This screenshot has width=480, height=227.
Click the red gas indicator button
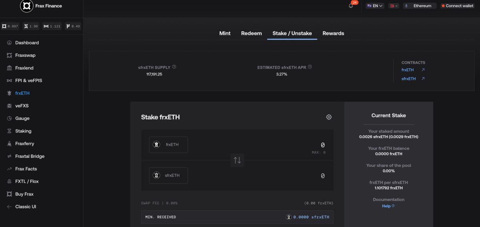(x=394, y=6)
